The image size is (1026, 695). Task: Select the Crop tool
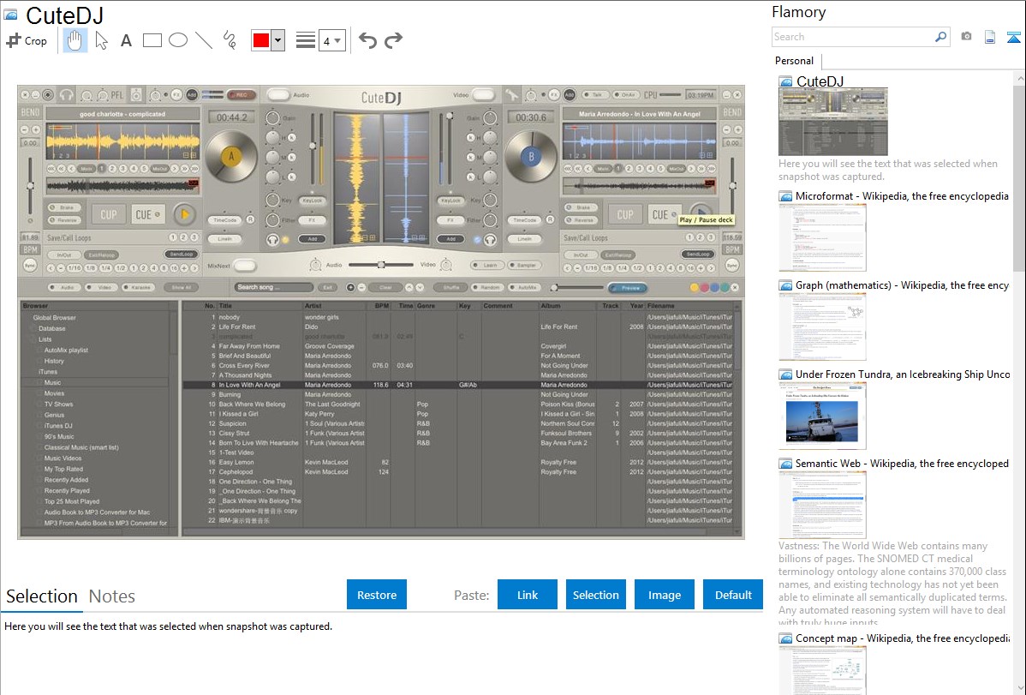pyautogui.click(x=27, y=40)
